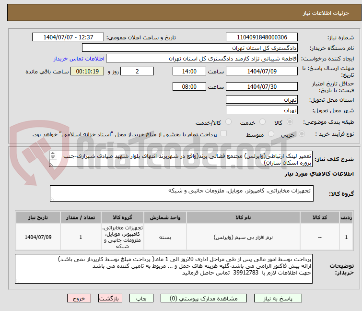Click the red 'خروج' exit button
362x311 pixels.
(x=79, y=298)
